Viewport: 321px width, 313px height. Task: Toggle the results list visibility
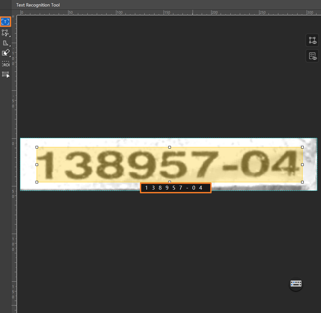coord(312,56)
